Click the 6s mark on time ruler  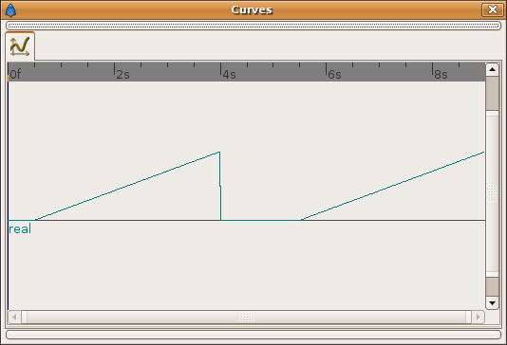click(x=334, y=75)
